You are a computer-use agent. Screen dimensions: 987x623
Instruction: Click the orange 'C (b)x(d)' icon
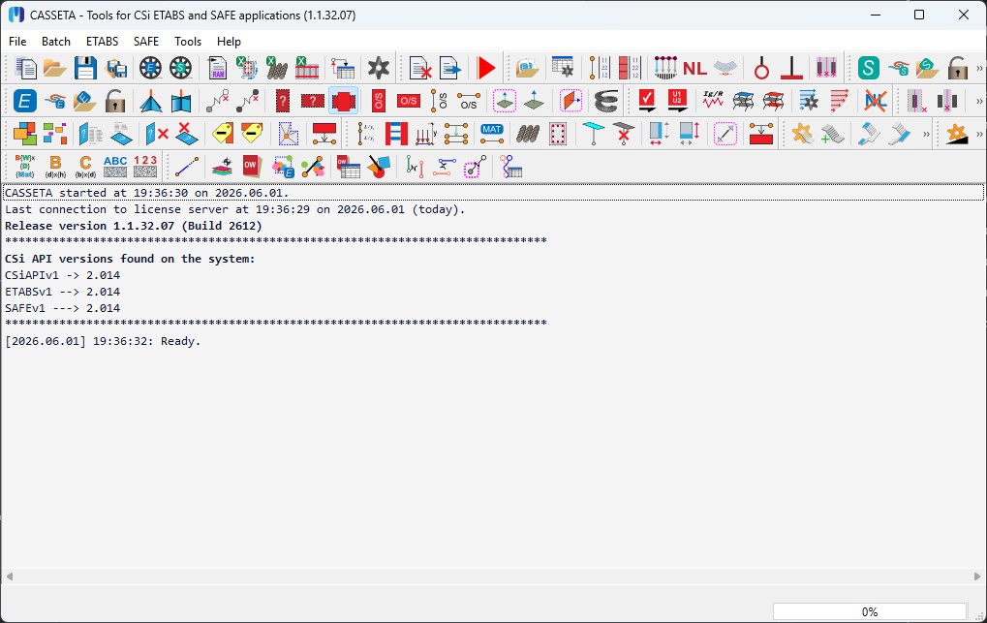85,167
